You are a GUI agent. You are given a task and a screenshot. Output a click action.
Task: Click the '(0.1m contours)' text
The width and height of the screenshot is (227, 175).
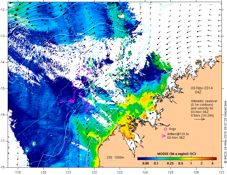coord(202,105)
